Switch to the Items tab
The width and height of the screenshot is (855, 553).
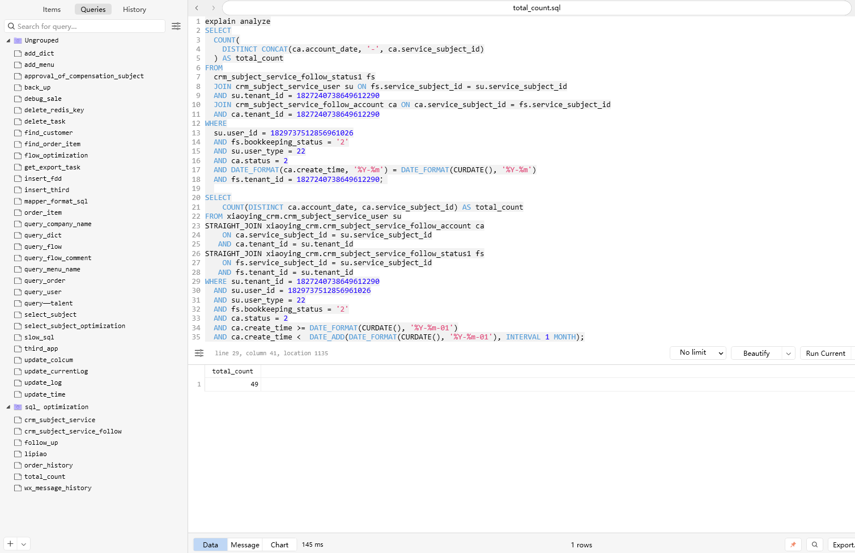[x=52, y=9]
